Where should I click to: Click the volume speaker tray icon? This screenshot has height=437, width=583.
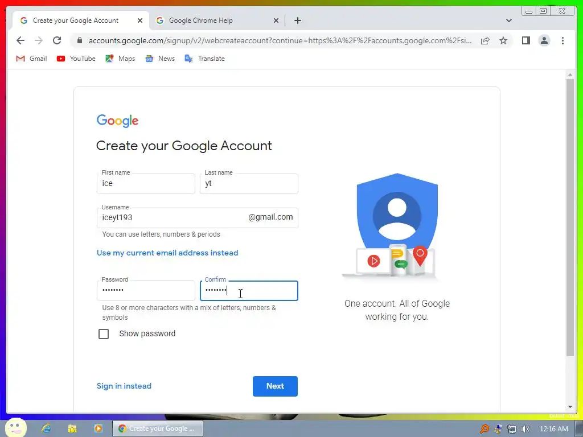[x=525, y=429]
